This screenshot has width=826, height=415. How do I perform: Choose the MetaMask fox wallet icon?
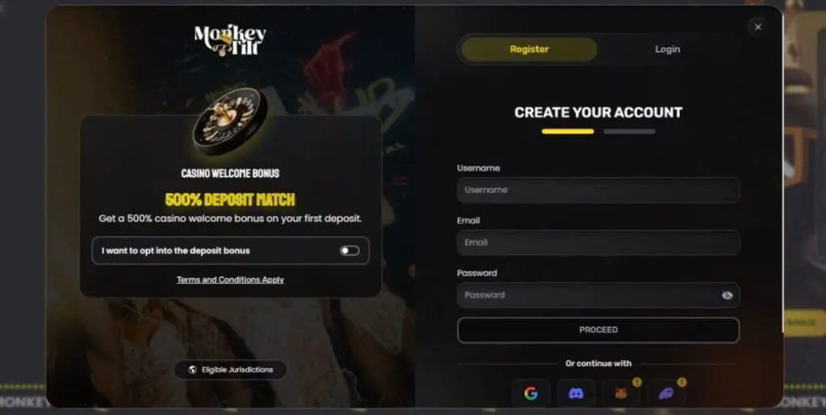621,393
